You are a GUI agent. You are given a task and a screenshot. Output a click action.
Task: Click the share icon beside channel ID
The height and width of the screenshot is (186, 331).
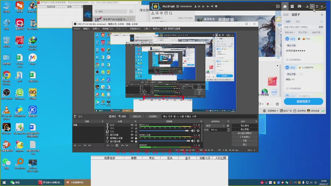tap(212, 6)
